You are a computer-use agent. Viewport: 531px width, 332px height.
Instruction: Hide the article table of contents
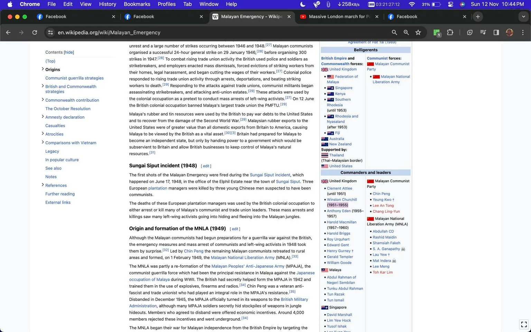pyautogui.click(x=69, y=52)
